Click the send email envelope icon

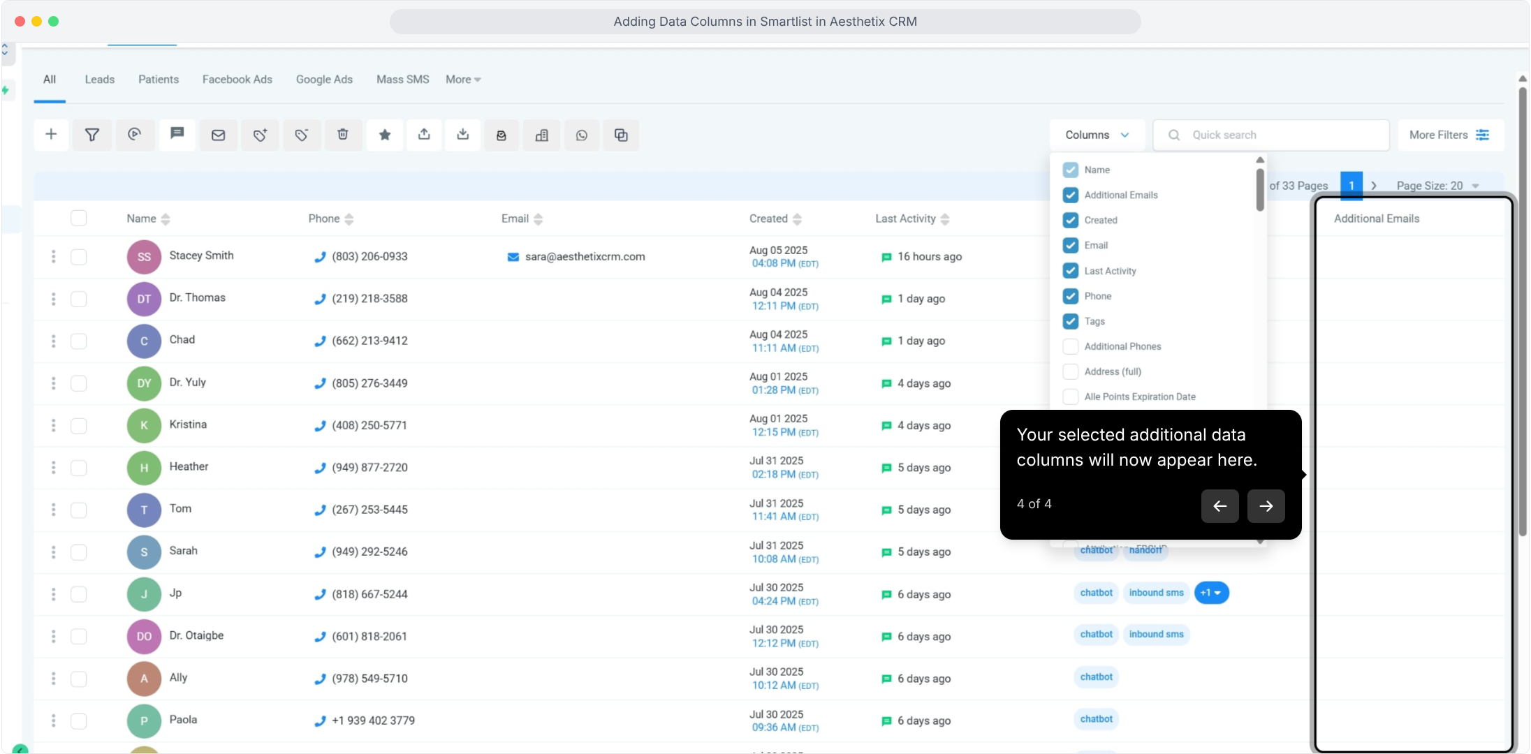[x=219, y=135]
